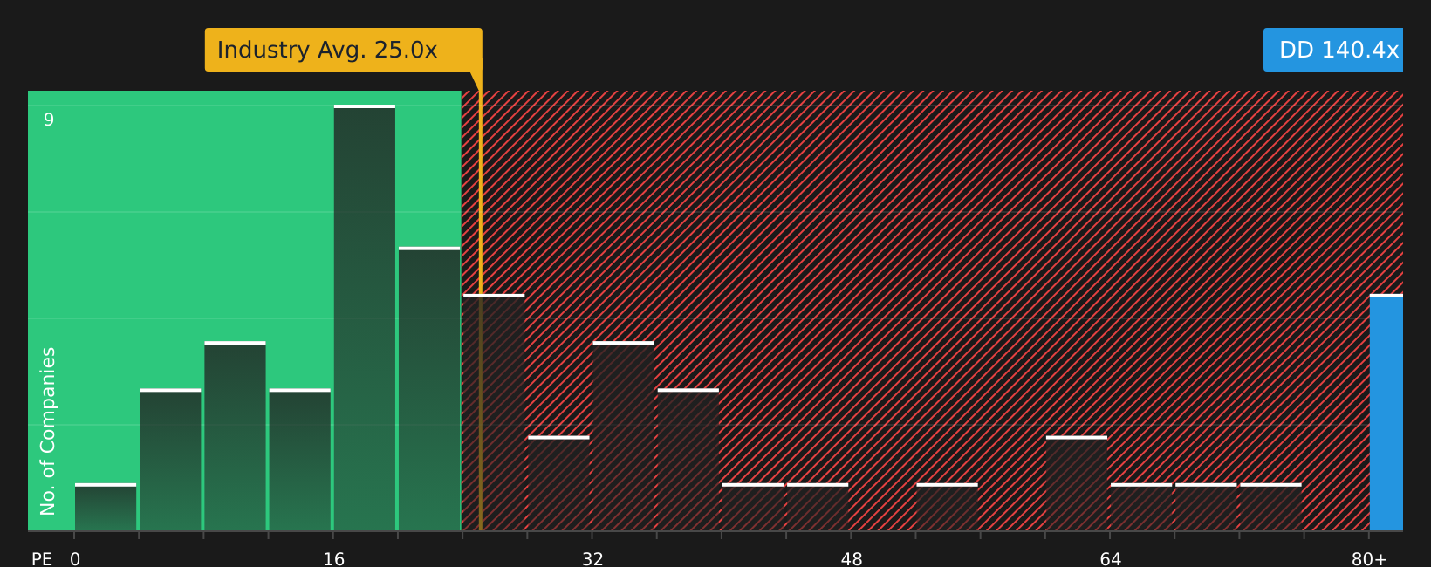
Task: Select the bar for PE 20 to 24
Action: click(x=429, y=389)
